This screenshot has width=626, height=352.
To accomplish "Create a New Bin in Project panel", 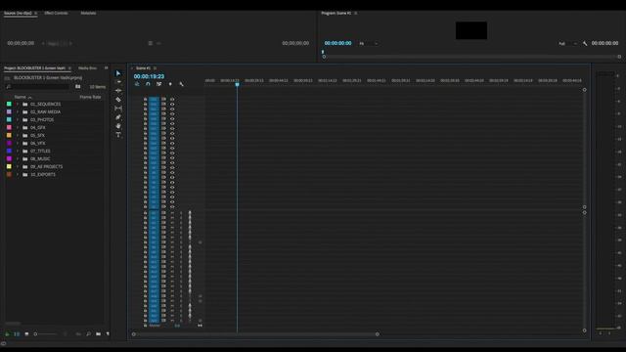I will click(x=98, y=333).
